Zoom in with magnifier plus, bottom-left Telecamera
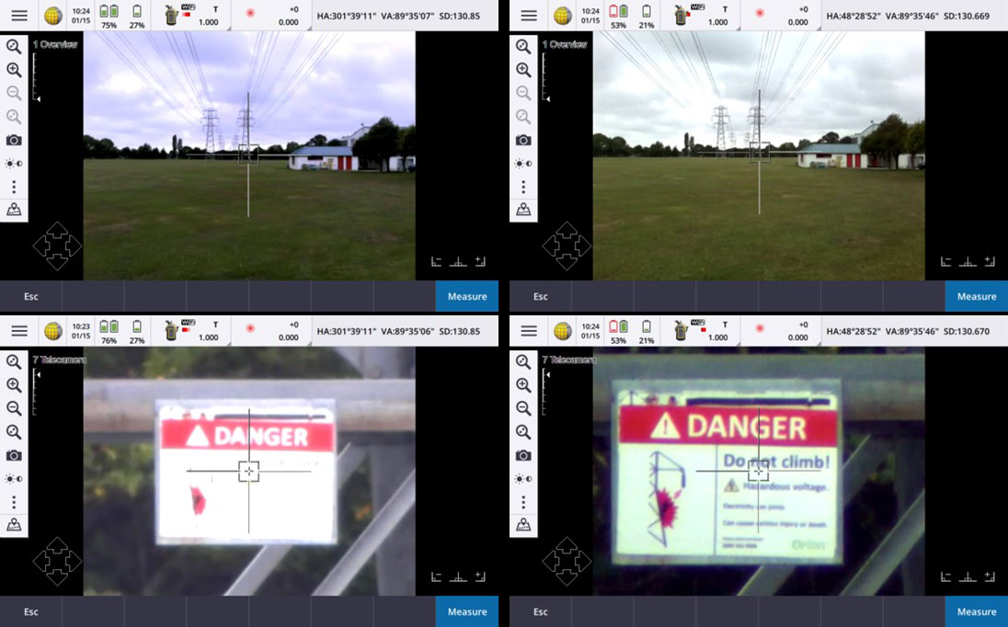 14,385
